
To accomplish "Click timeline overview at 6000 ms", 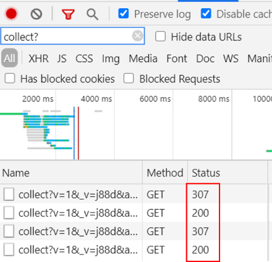I will tap(155, 99).
